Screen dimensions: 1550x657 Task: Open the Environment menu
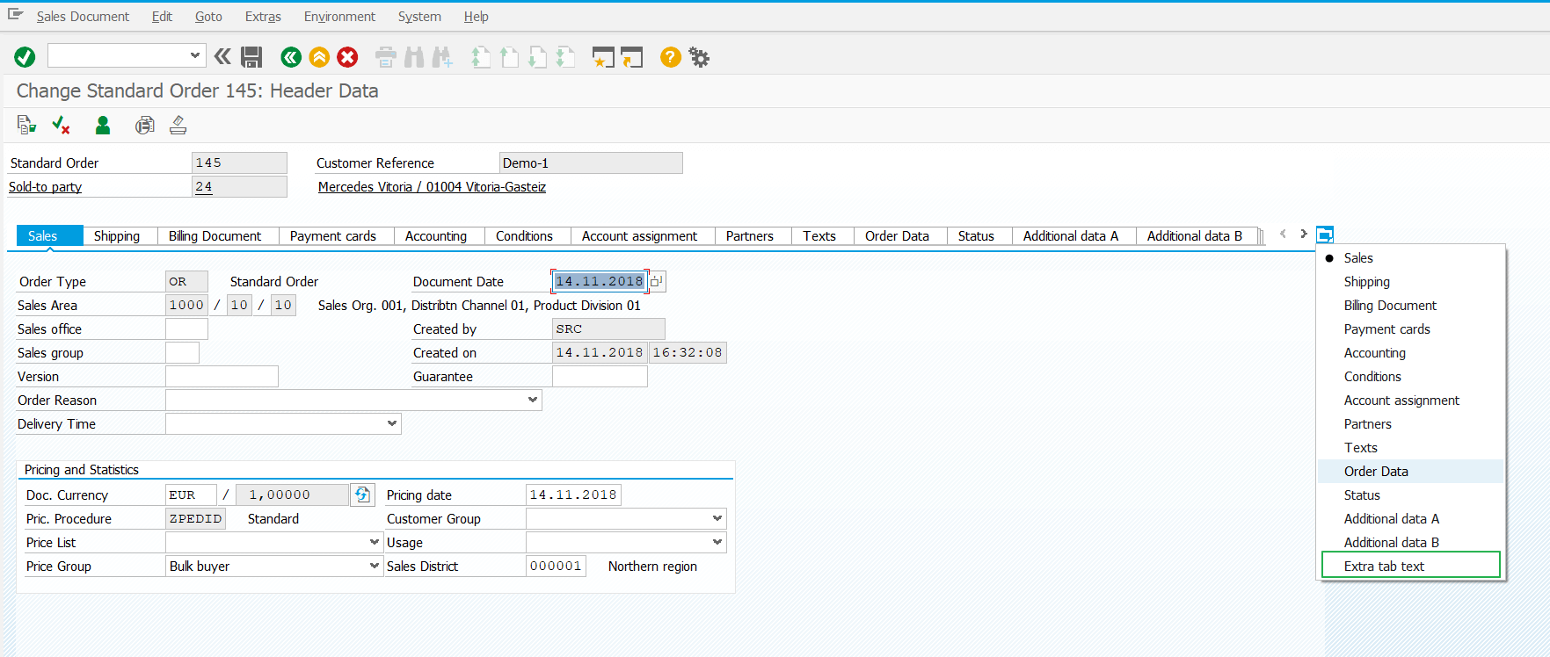point(339,17)
